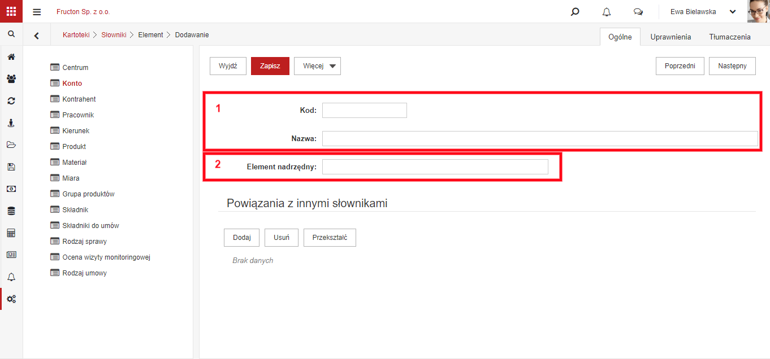Viewport: 770px width, 359px height.
Task: Click the Element nadrzędny field
Action: [435, 167]
